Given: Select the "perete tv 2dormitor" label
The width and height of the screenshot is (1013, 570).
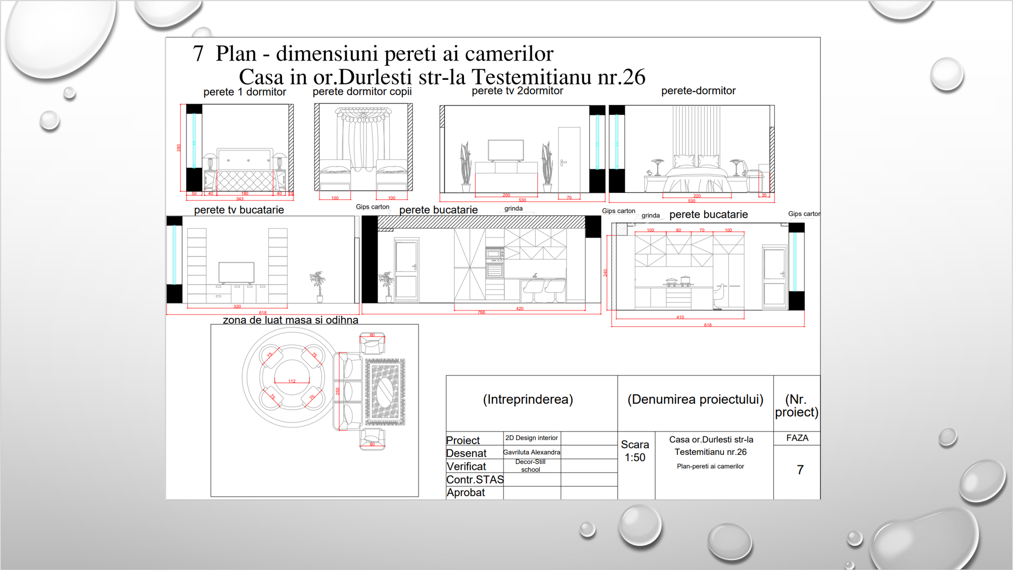Looking at the screenshot, I should [517, 91].
